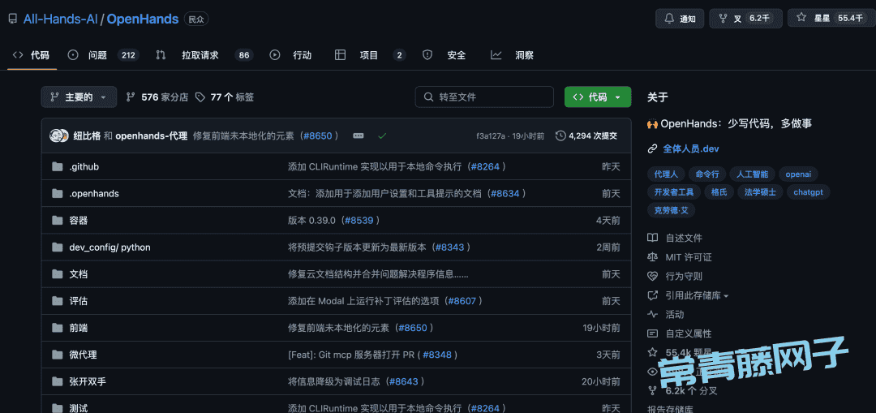Click the 开发者工具 topic tag
Image resolution: width=876 pixels, height=413 pixels.
click(x=674, y=192)
